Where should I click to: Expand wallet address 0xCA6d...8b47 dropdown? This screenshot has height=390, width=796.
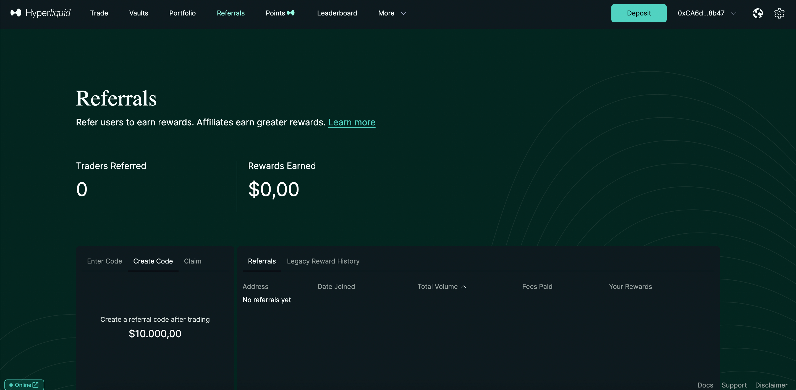[734, 13]
